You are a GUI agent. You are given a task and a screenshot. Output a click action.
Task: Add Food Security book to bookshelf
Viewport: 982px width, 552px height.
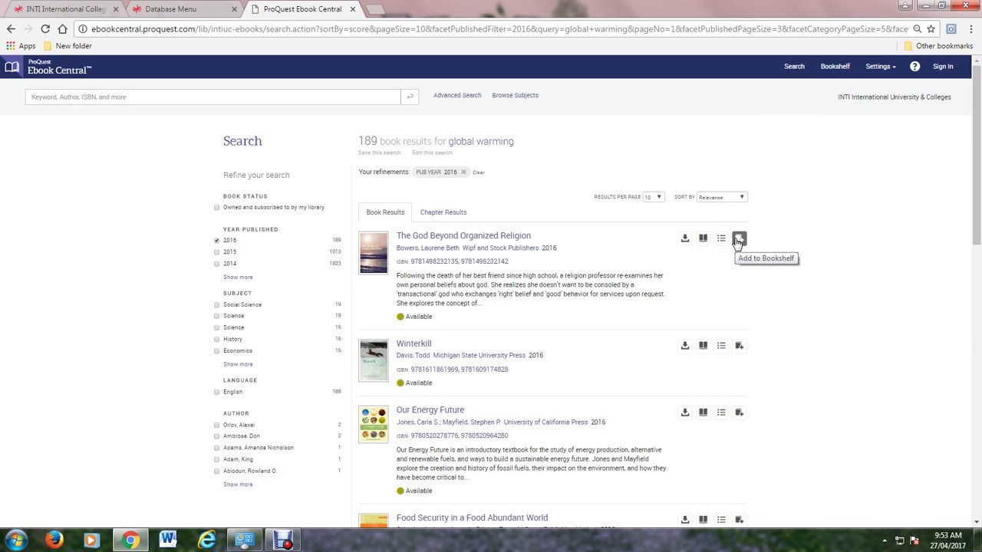click(x=739, y=520)
